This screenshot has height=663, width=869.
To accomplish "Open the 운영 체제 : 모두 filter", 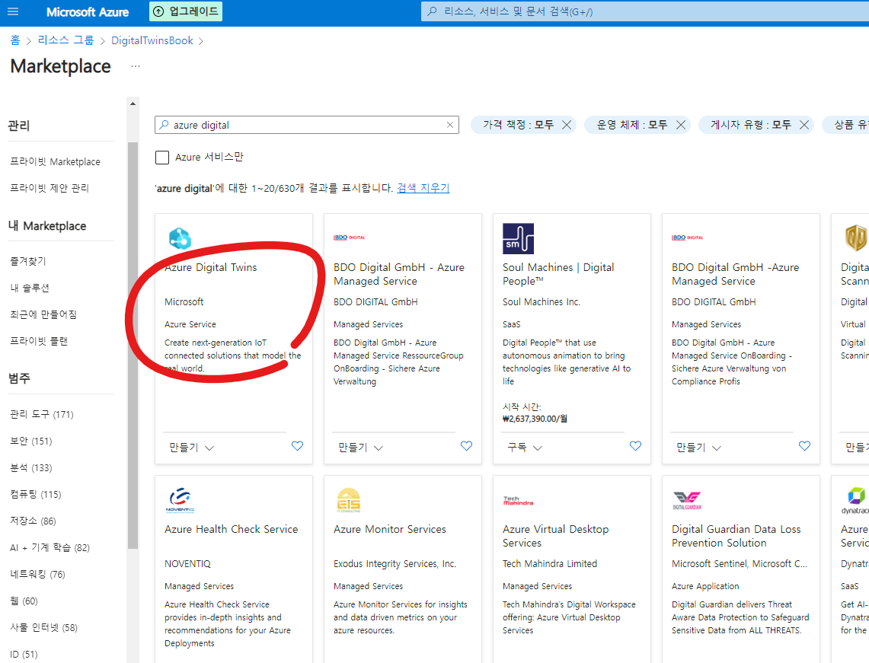I will coord(632,125).
